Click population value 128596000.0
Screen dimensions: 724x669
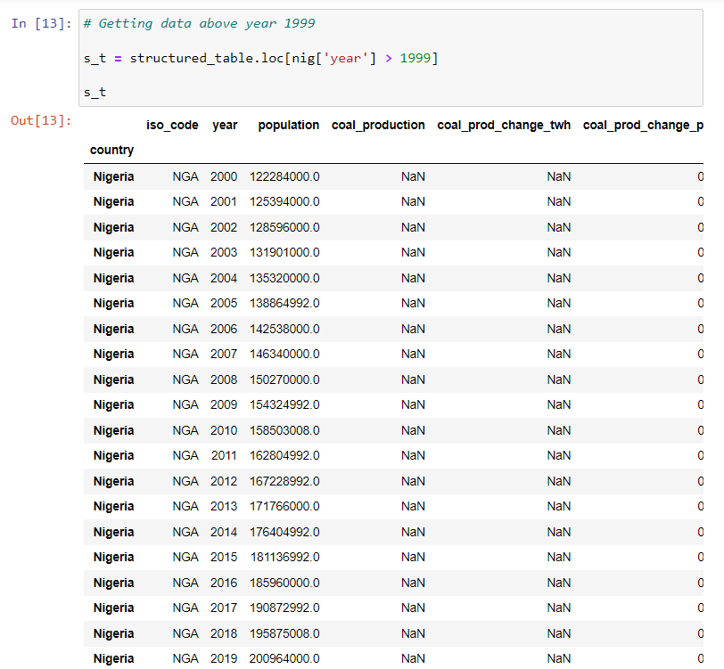284,227
